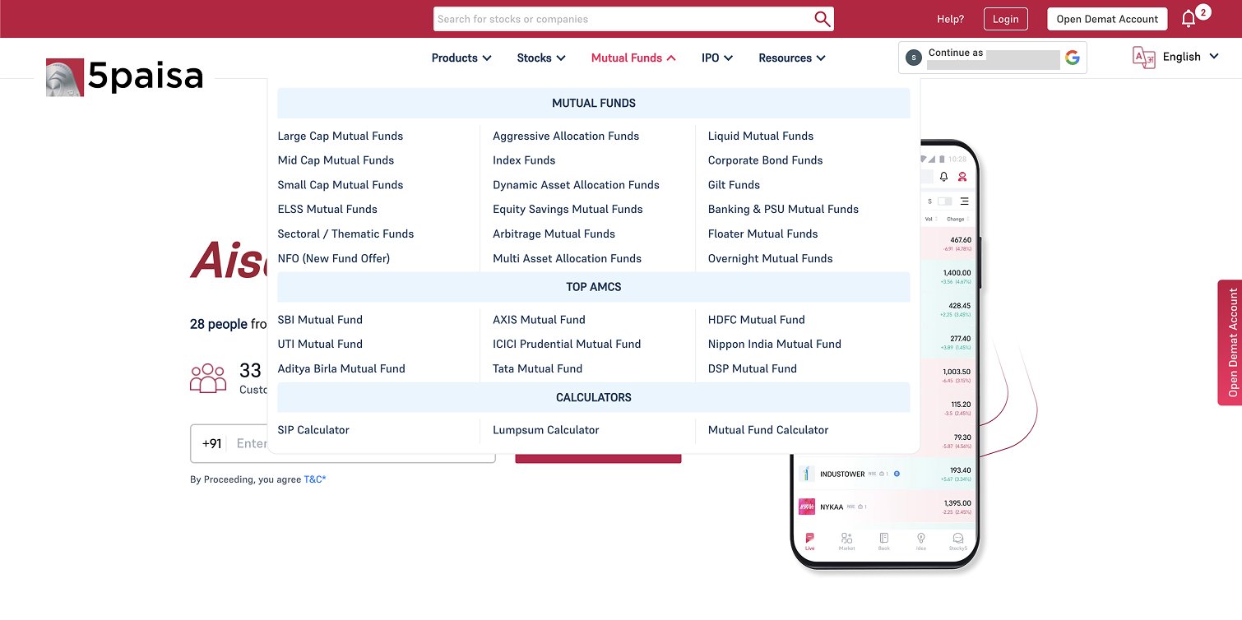Open Small Cap Mutual Funds
Viewport: 1242px width, 620px height.
click(341, 185)
